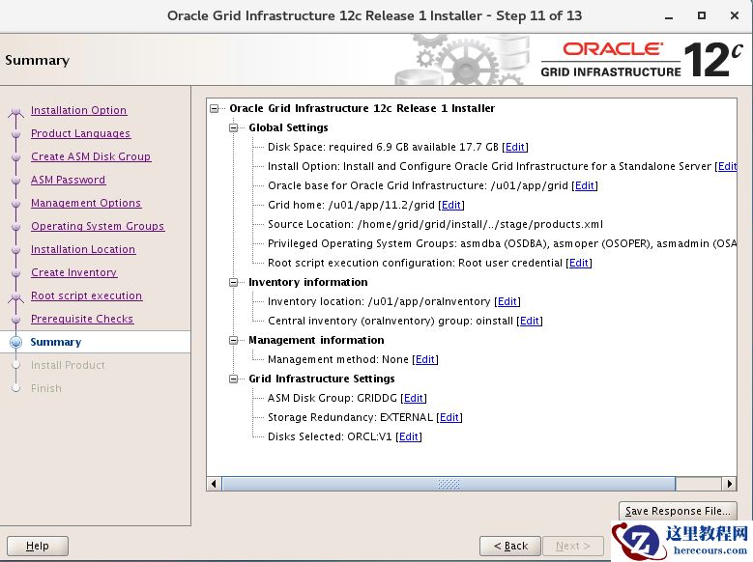This screenshot has height=562, width=753.
Task: Select the Global Settings heading
Action: (288, 127)
